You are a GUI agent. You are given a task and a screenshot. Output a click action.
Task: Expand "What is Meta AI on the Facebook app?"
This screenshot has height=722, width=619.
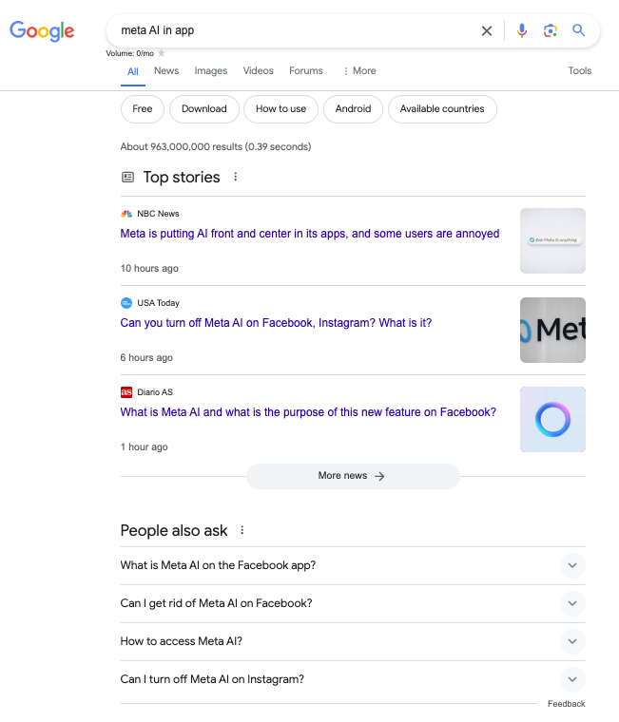[x=571, y=565]
